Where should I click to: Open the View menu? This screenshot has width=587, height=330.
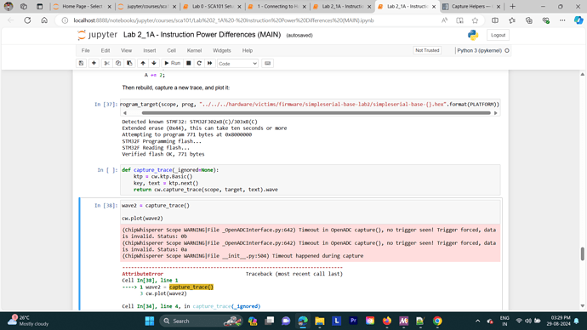(126, 50)
